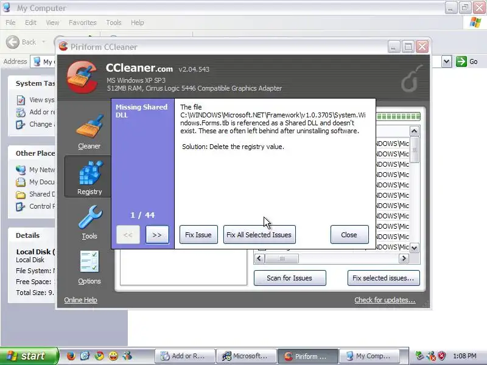Click Add or remove programs task icon
Image resolution: width=487 pixels, height=365 pixels.
click(x=21, y=113)
